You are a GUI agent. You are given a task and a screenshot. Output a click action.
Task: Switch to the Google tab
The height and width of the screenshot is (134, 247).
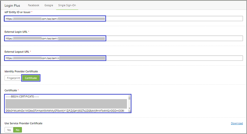pyautogui.click(x=49, y=5)
